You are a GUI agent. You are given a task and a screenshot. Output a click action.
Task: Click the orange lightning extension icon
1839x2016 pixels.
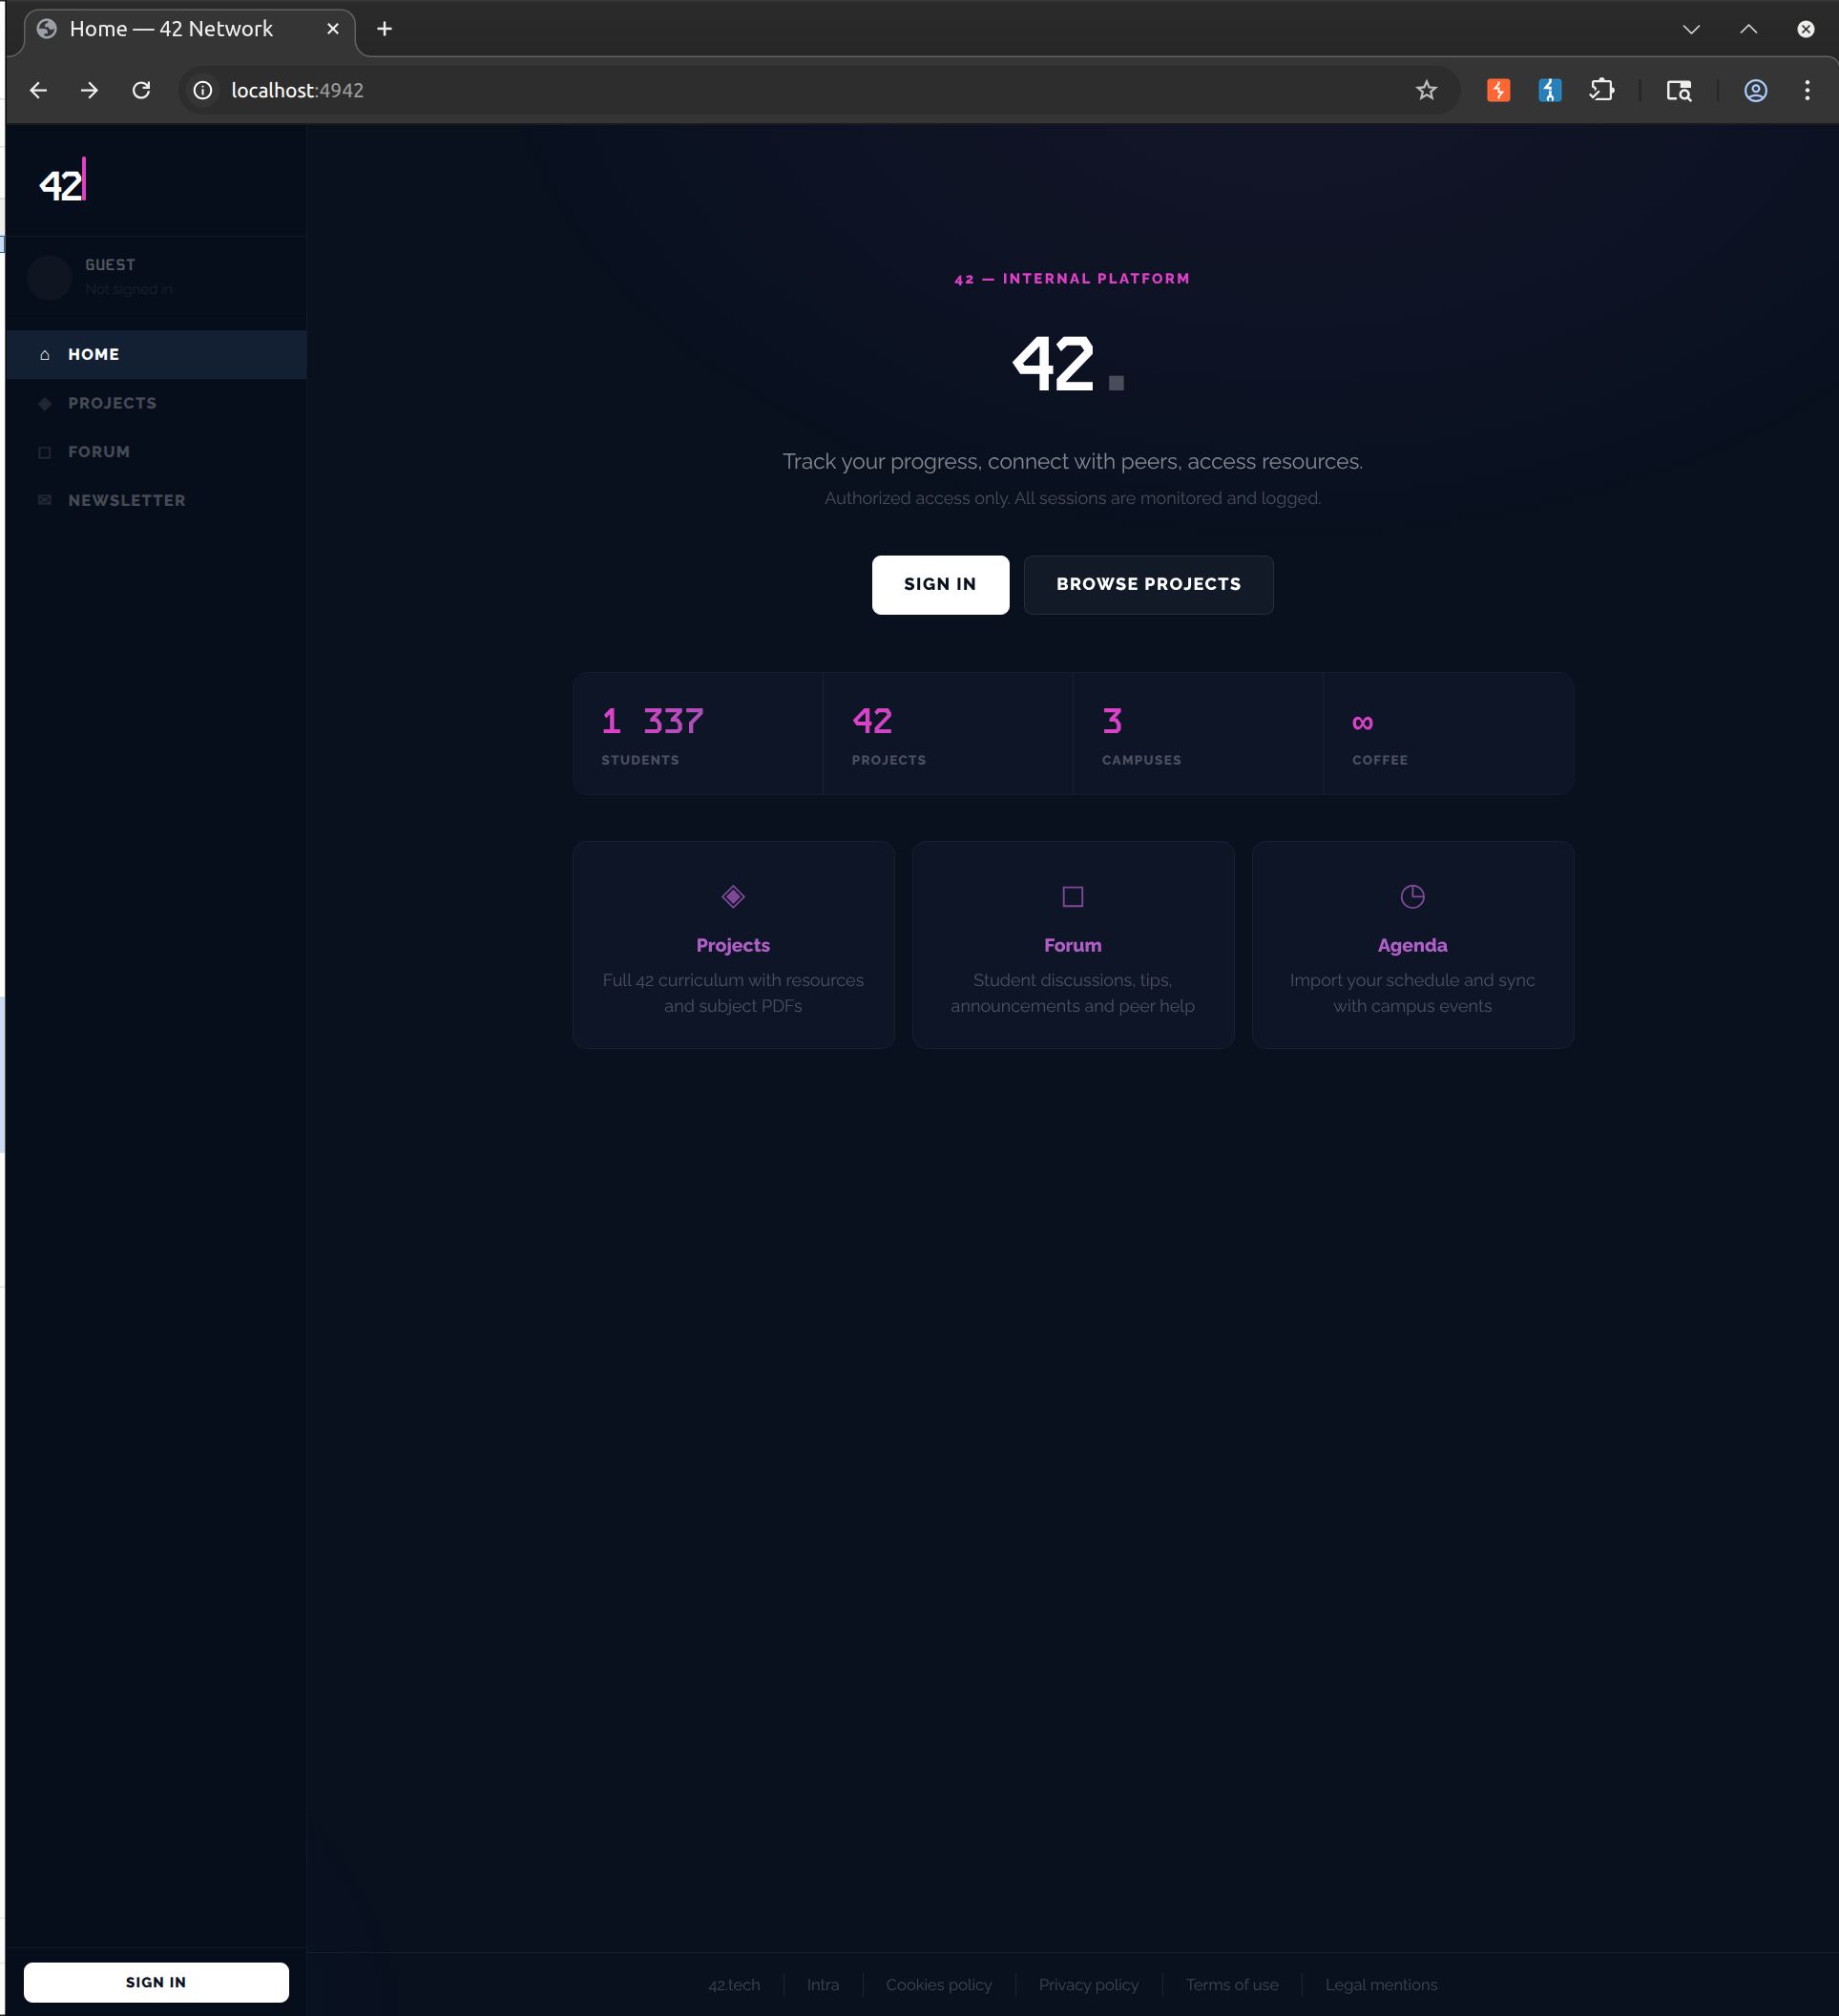click(1498, 90)
